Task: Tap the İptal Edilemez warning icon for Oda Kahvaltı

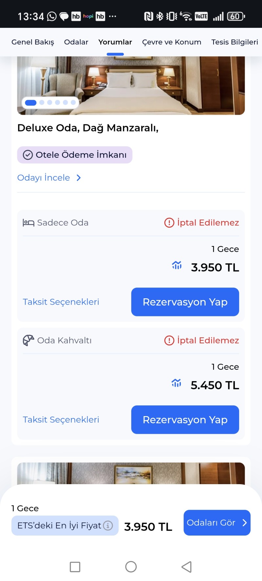Action: (169, 341)
